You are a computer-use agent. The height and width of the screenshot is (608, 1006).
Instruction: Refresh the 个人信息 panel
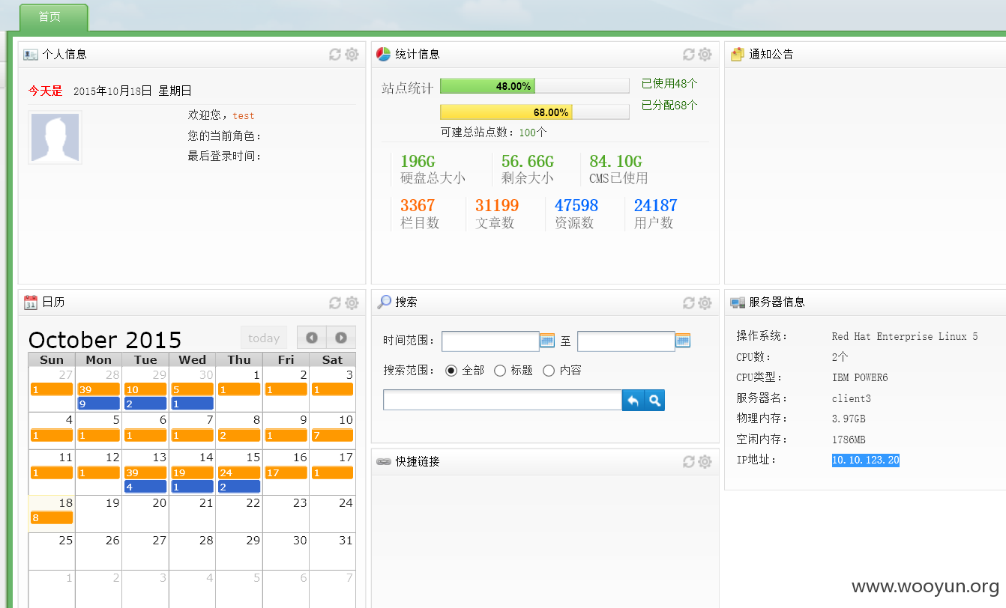335,54
